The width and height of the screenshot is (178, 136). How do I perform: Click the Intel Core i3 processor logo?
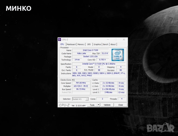coord(118,54)
